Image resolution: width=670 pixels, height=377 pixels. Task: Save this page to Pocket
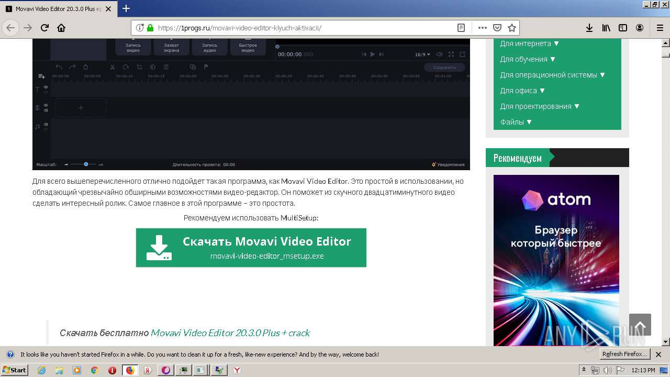[x=497, y=28]
